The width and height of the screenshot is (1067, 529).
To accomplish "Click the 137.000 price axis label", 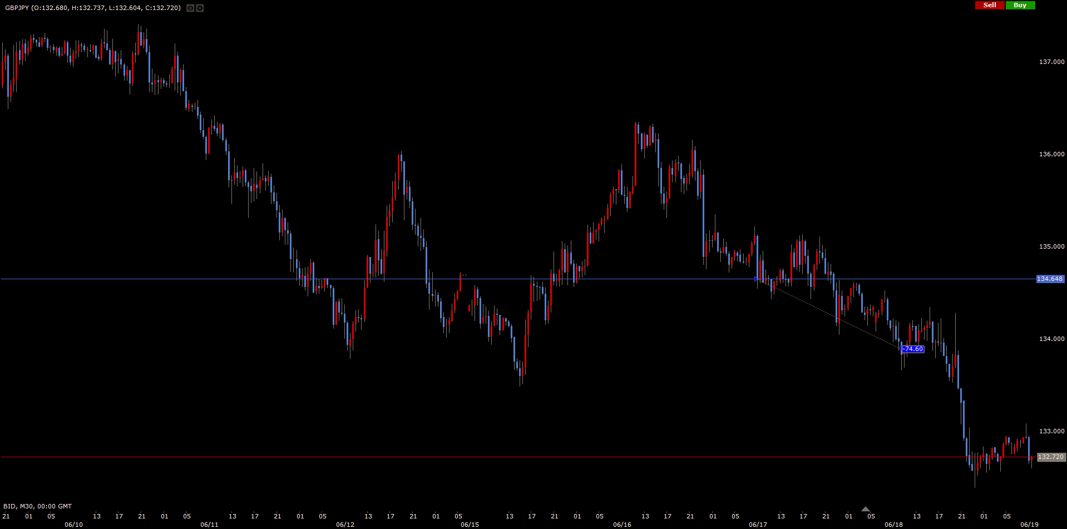I will 1051,62.
